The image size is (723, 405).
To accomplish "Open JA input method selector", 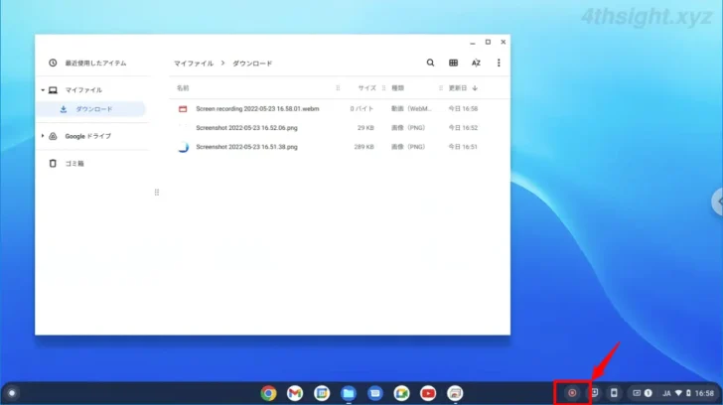I will (x=666, y=393).
